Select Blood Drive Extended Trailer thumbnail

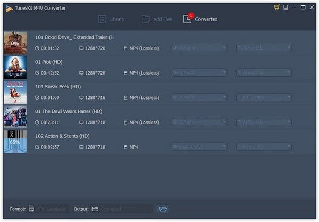(15, 43)
